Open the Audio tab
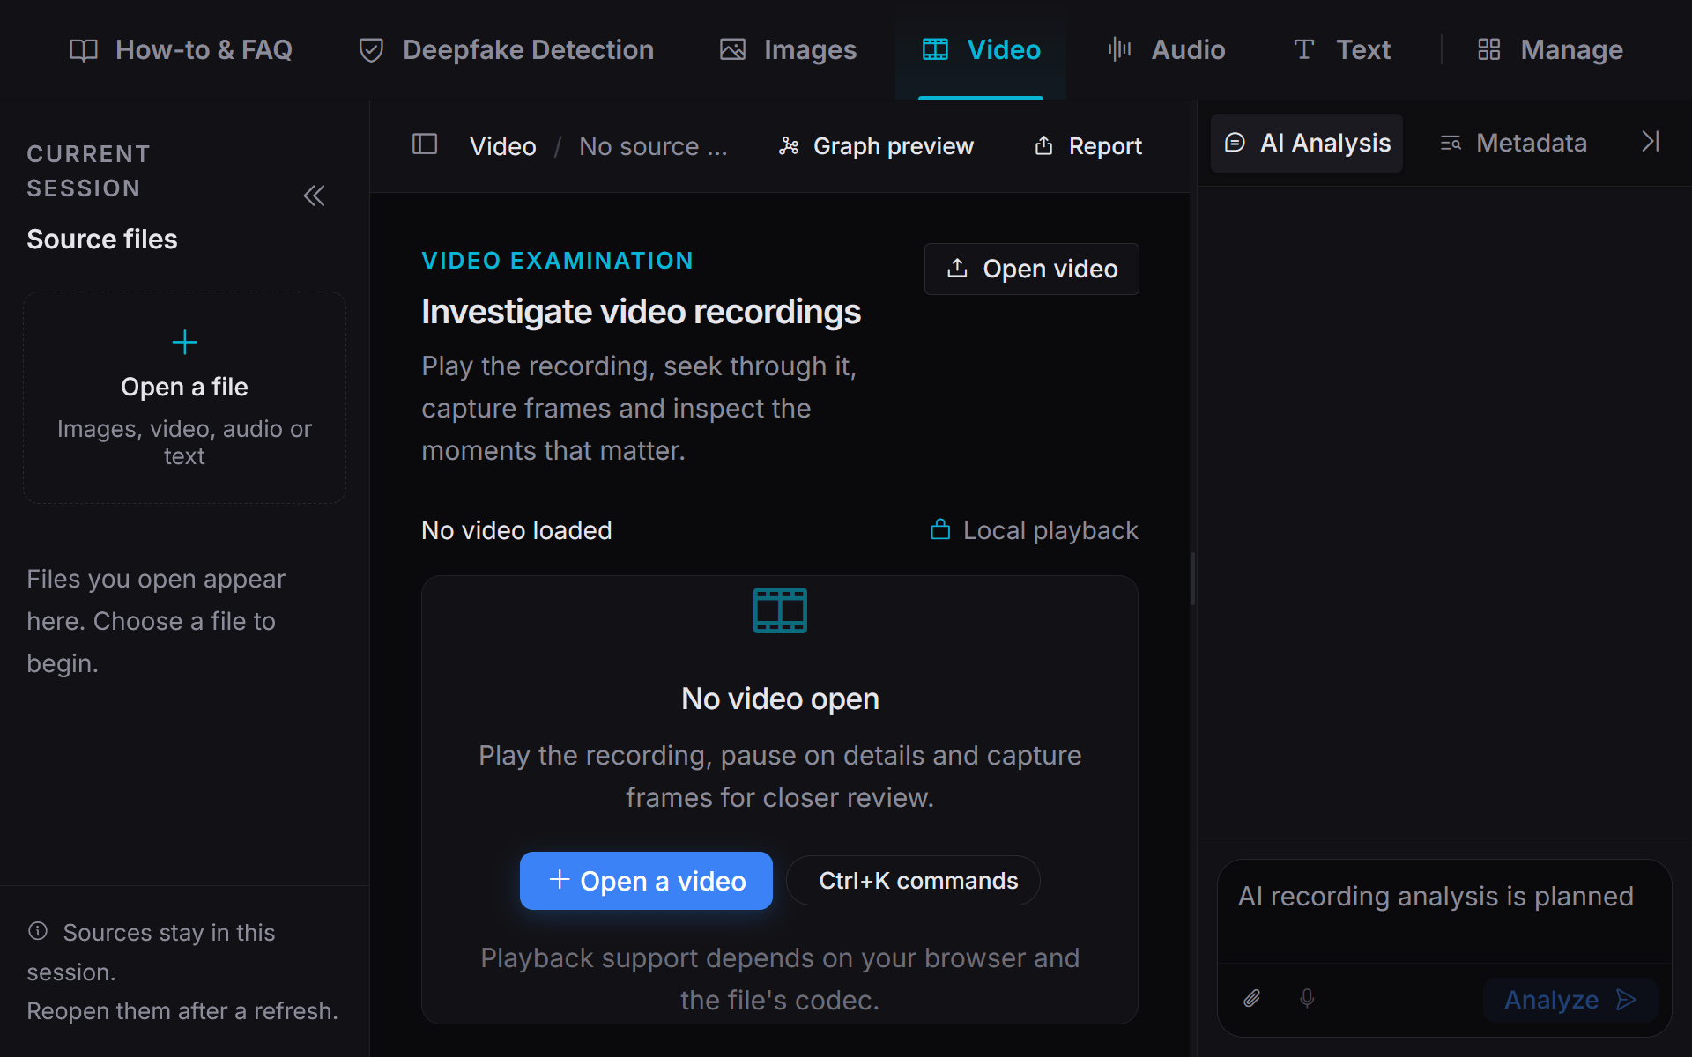Image resolution: width=1692 pixels, height=1057 pixels. pyautogui.click(x=1166, y=50)
